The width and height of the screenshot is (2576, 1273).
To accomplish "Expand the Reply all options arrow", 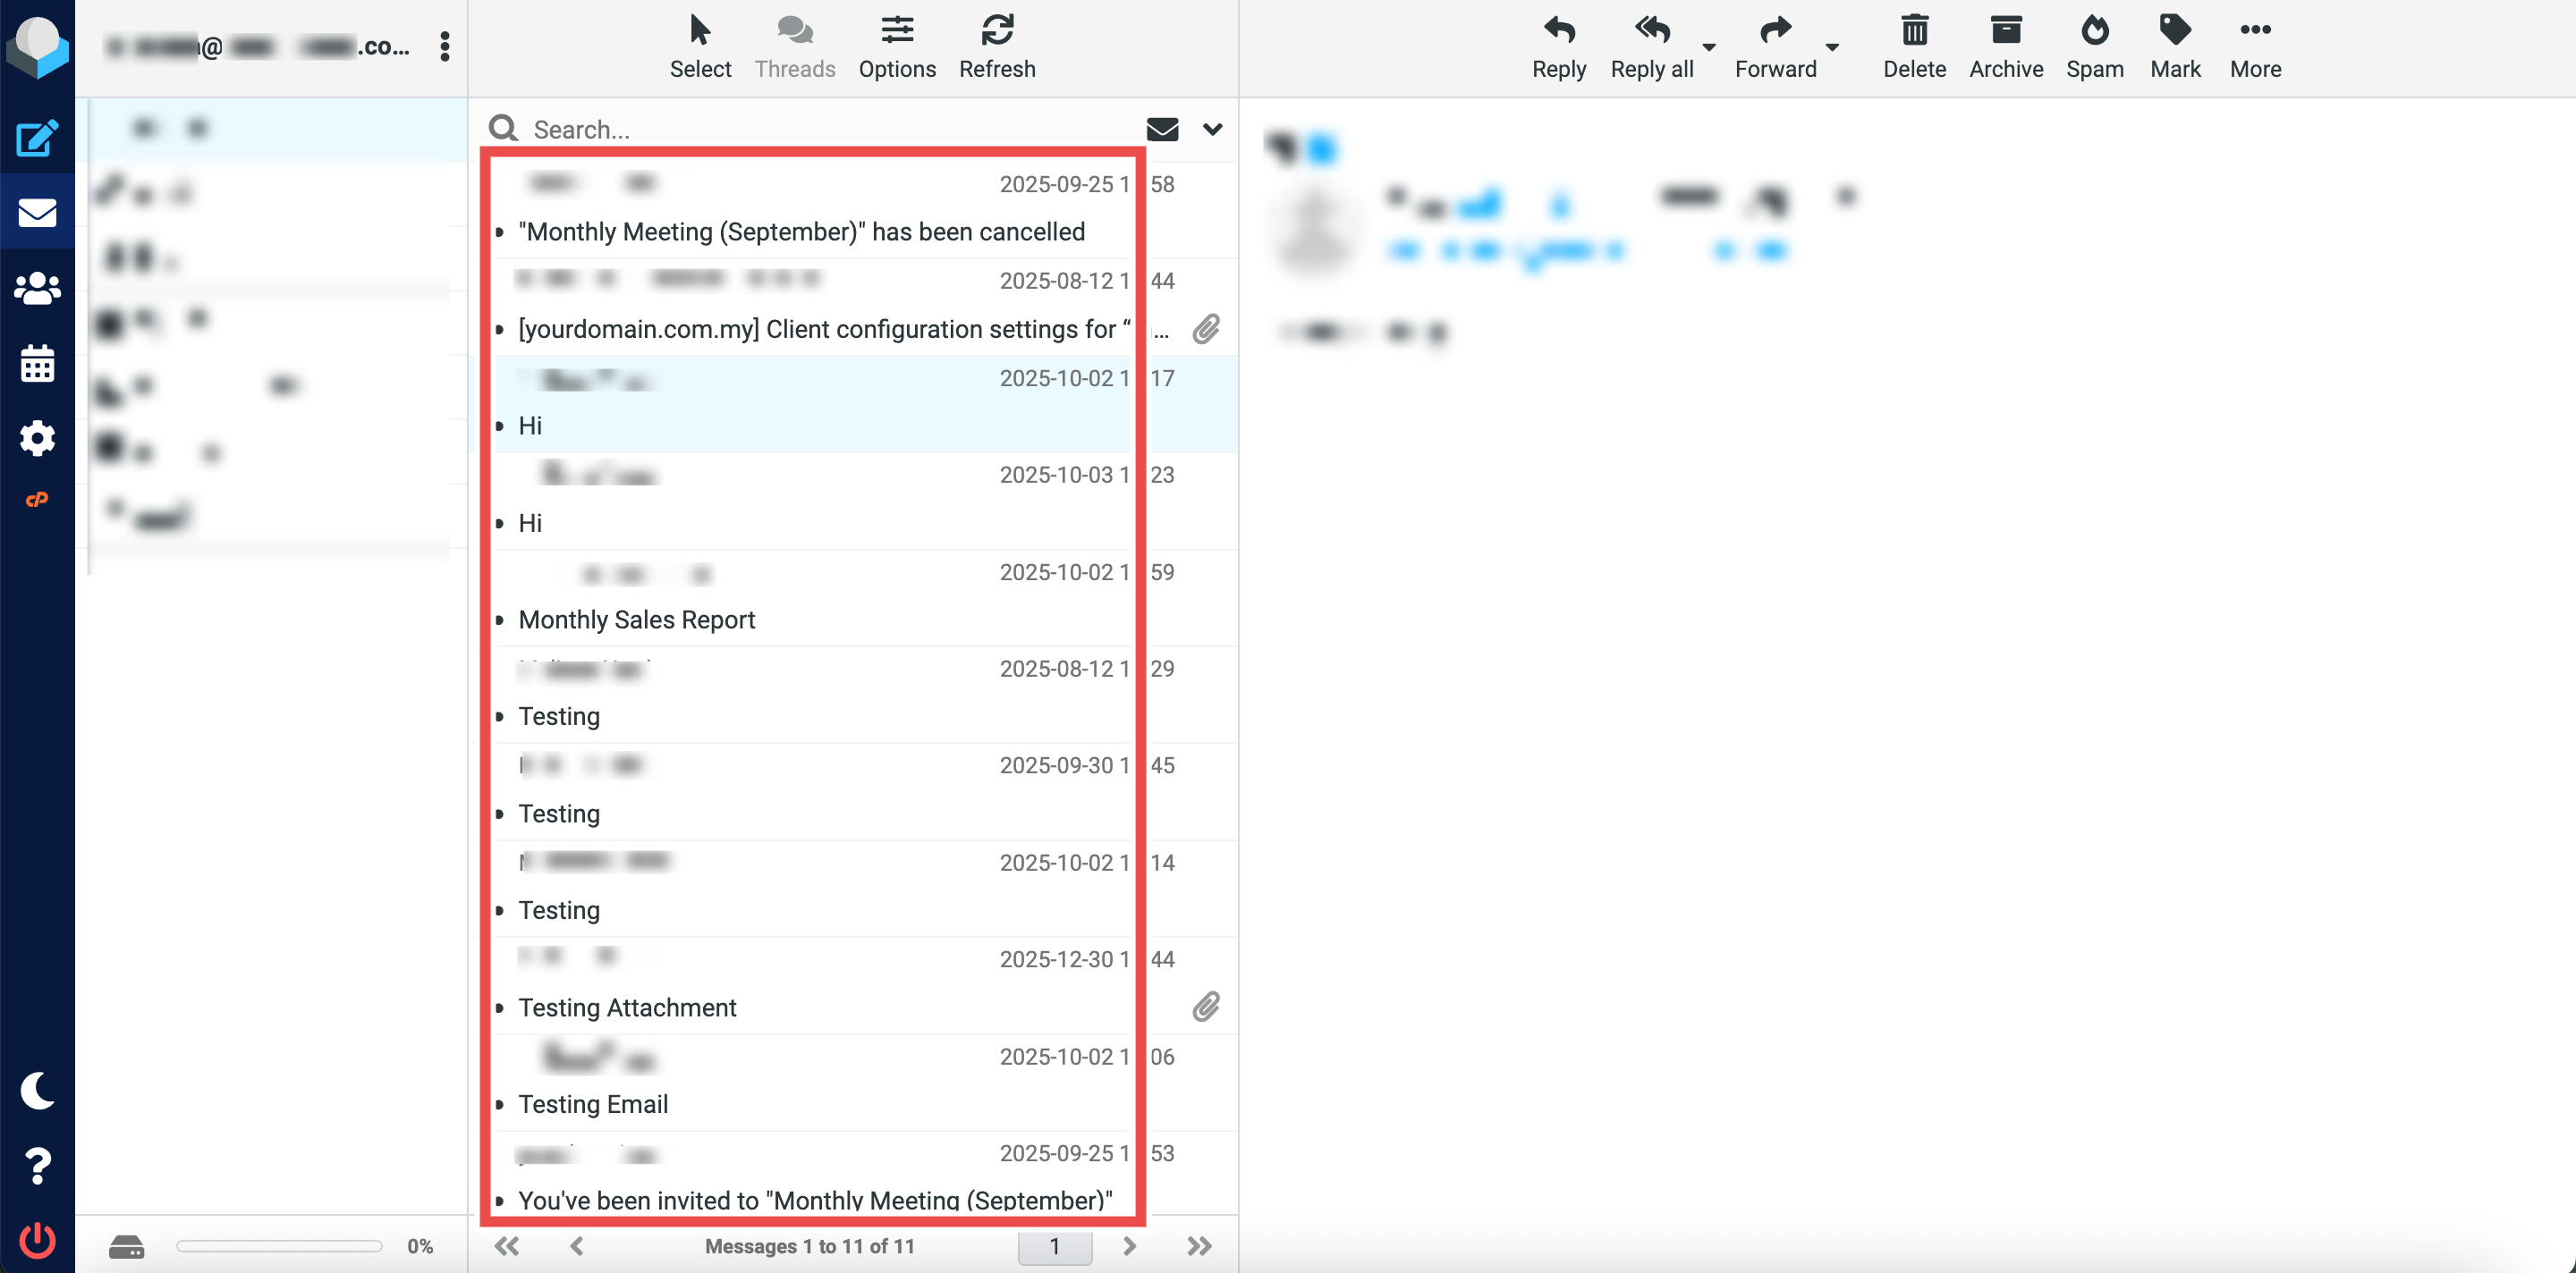I will [x=1709, y=46].
